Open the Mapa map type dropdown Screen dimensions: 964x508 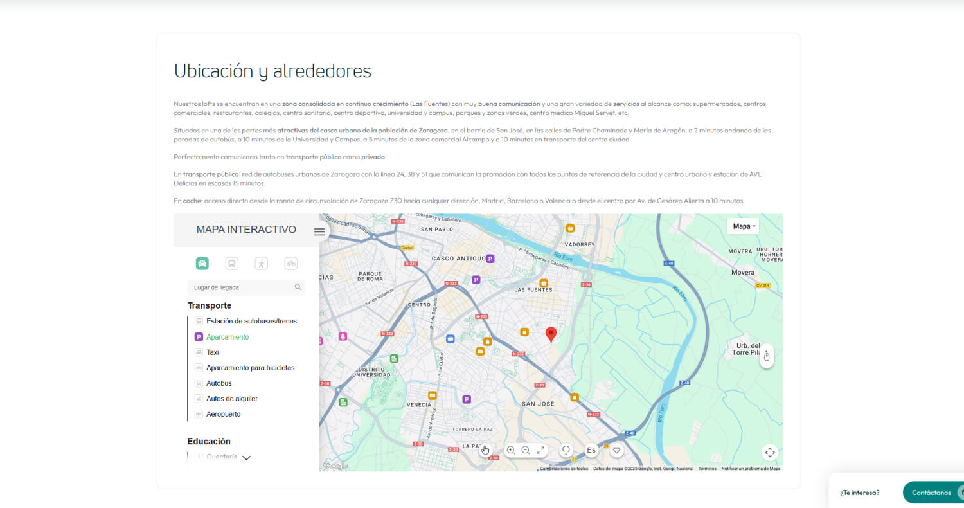pos(743,226)
